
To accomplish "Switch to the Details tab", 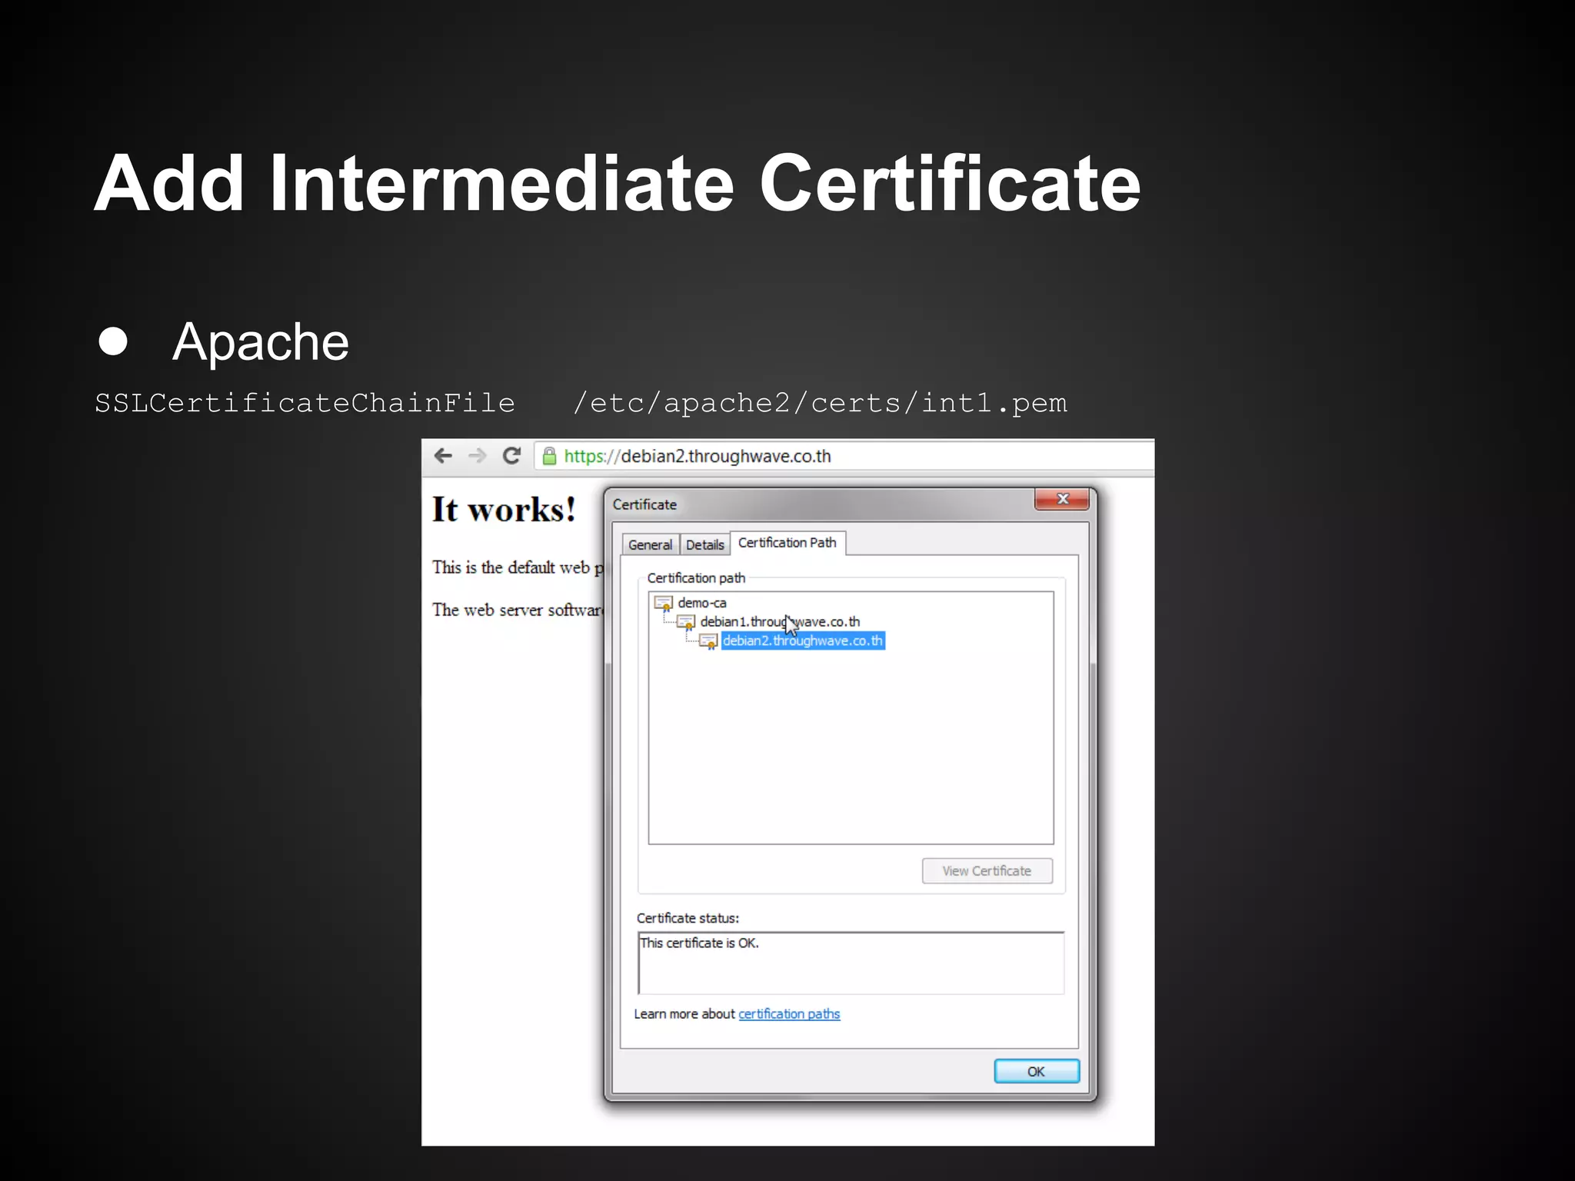I will pyautogui.click(x=704, y=544).
